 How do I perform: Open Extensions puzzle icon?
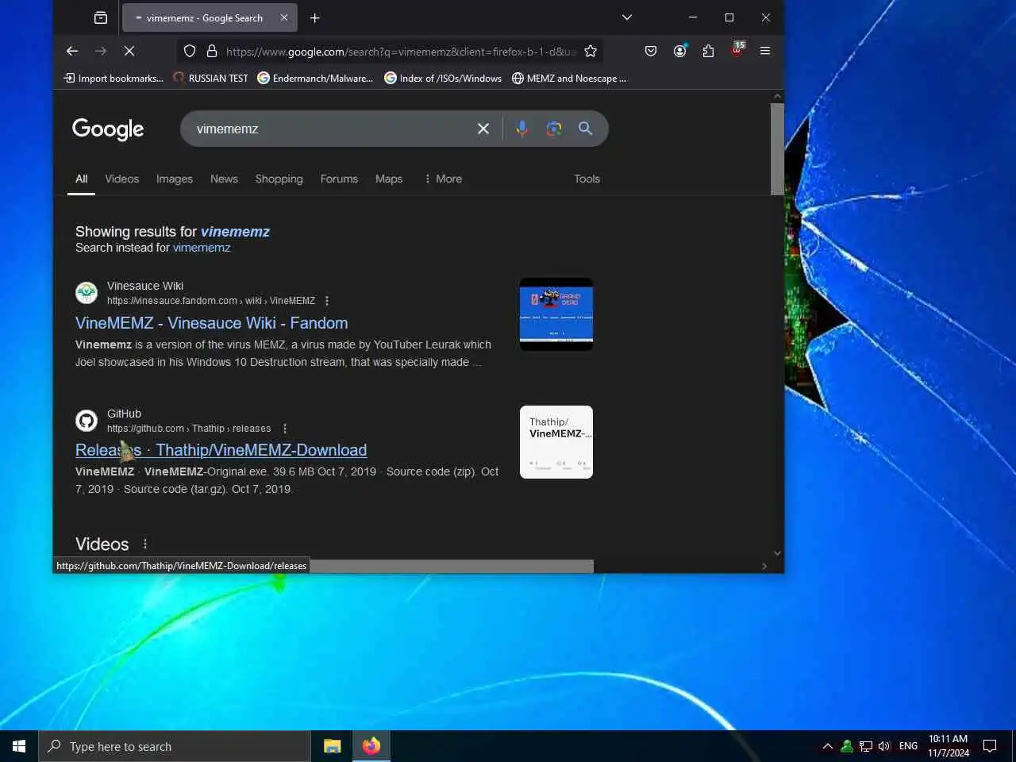tap(708, 51)
